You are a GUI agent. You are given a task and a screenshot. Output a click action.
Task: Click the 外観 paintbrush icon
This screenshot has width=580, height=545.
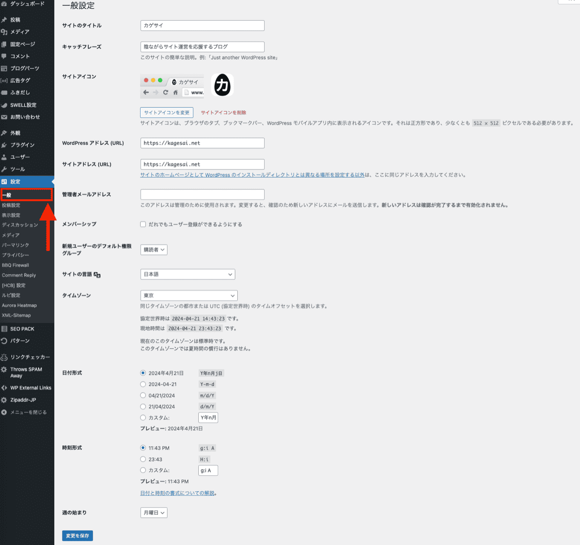point(4,133)
